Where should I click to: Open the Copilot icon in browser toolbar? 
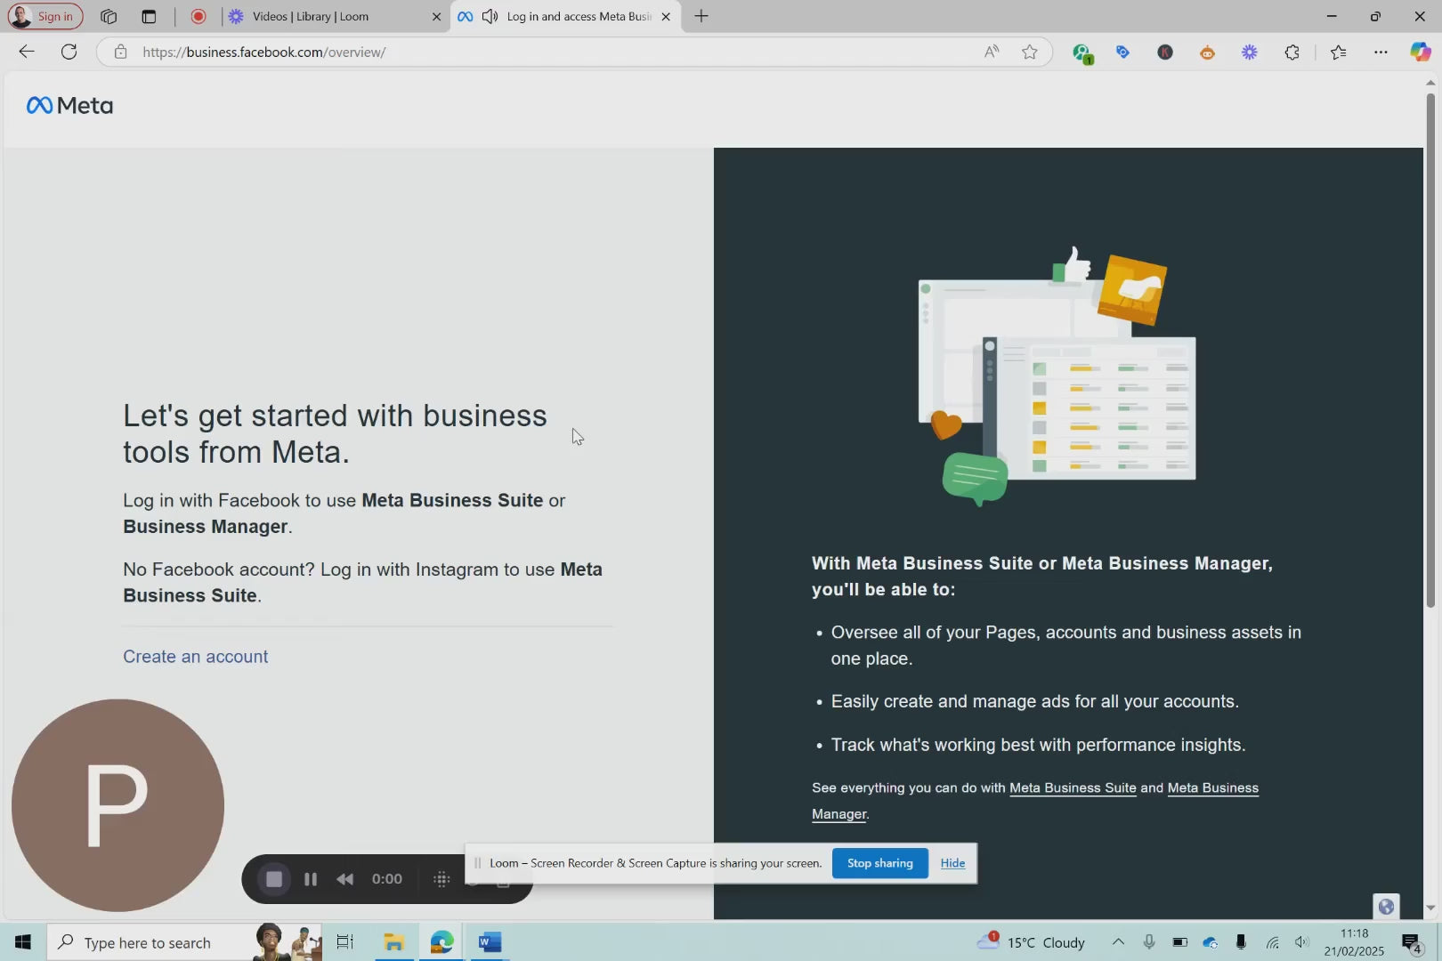(x=1420, y=52)
